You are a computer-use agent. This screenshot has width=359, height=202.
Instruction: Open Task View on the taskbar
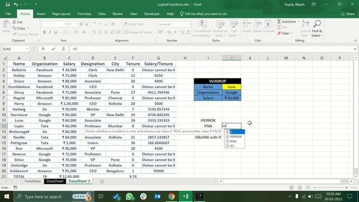pyautogui.click(x=101, y=196)
